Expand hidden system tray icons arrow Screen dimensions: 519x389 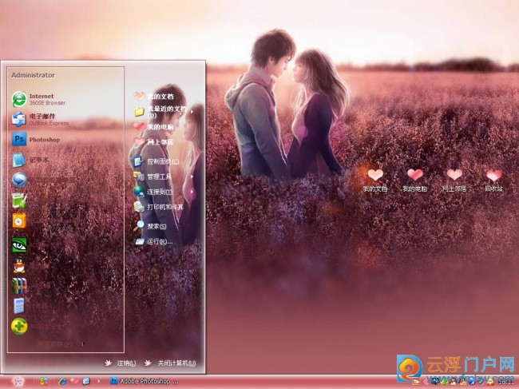[426, 383]
